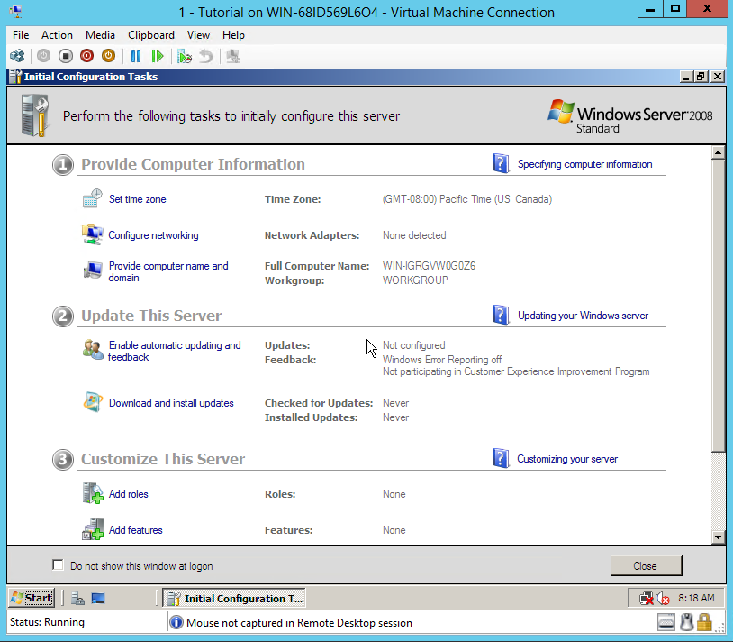The height and width of the screenshot is (642, 733).
Task: Click the 8:18 AM tray clock
Action: tap(696, 598)
